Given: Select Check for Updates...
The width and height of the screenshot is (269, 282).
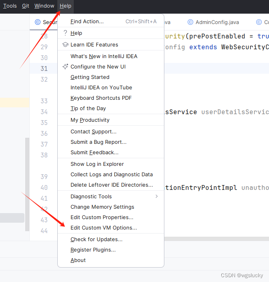Looking at the screenshot, I should click(x=111, y=240).
